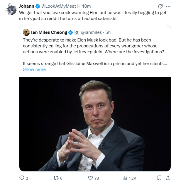Viewport: 176px width, 184px height.
Task: Click Johann's profile avatar
Action: [x=11, y=9]
